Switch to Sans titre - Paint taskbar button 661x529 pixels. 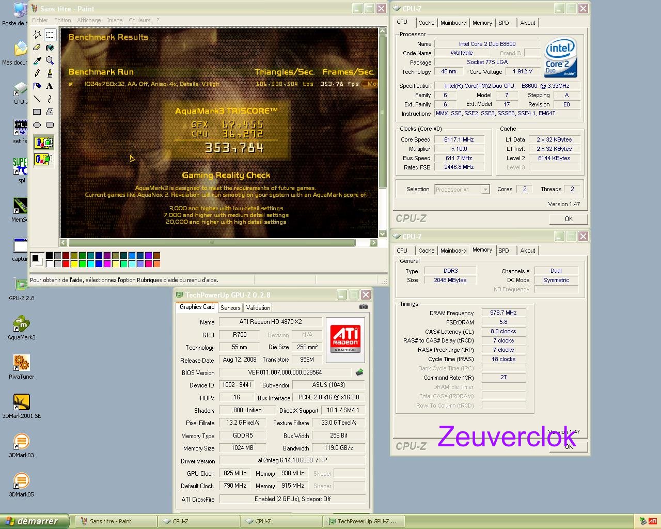pyautogui.click(x=116, y=521)
